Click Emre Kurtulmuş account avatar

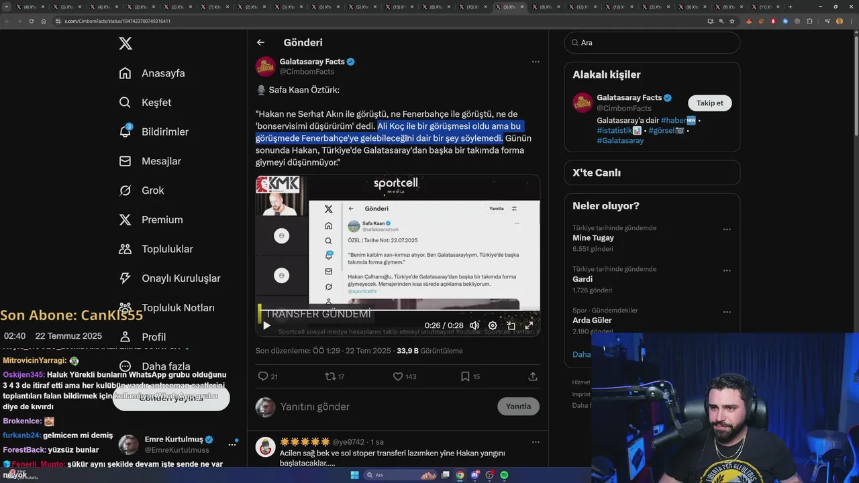pyautogui.click(x=129, y=444)
